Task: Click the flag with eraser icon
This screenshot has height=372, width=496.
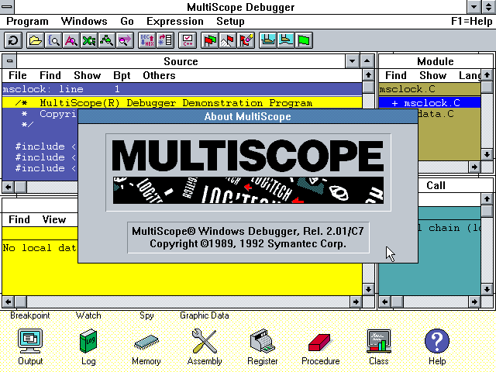Action: 246,40
